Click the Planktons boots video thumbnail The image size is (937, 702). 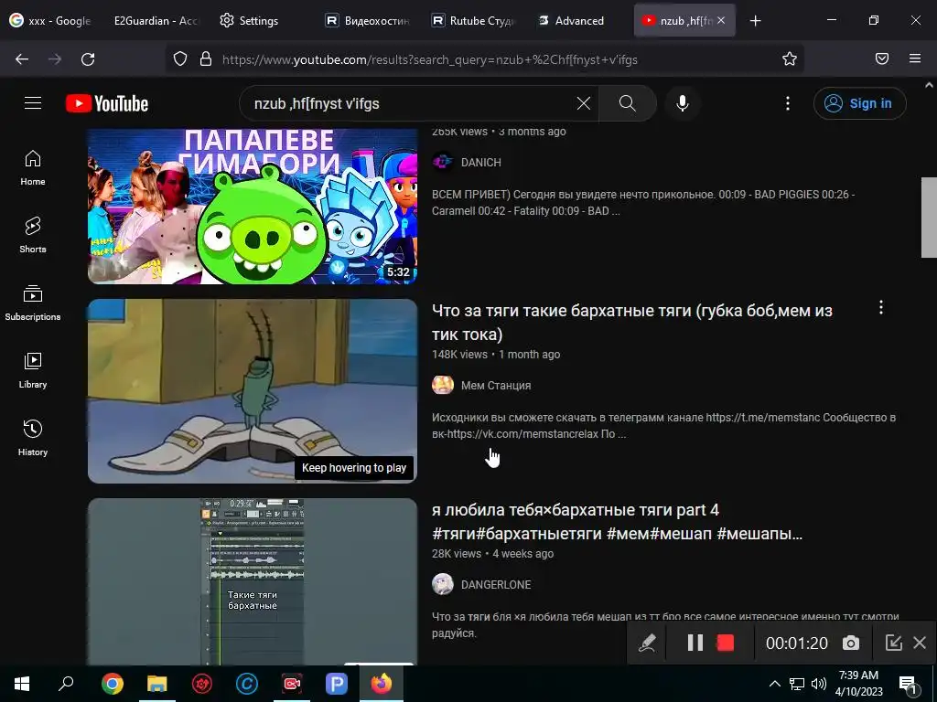point(253,391)
